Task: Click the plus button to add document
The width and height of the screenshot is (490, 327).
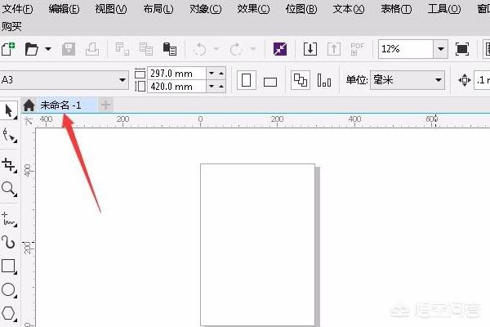Action: 105,105
